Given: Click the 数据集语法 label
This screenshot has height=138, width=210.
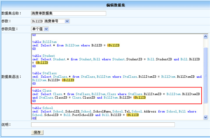Looking at the screenshot, I should [x=11, y=77].
